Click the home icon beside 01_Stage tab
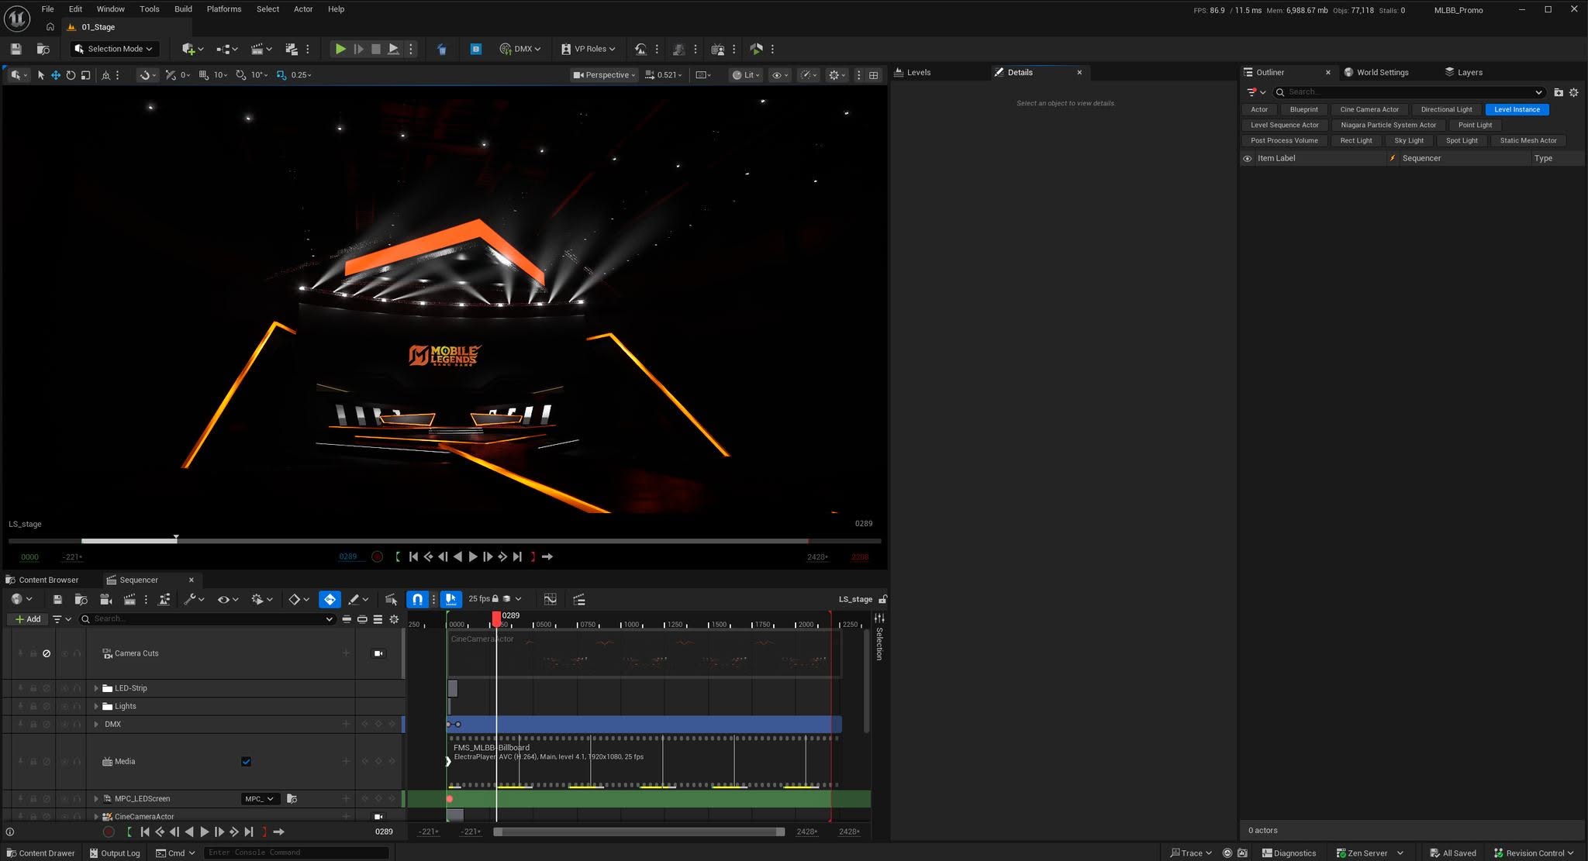This screenshot has height=861, width=1588. [x=50, y=27]
